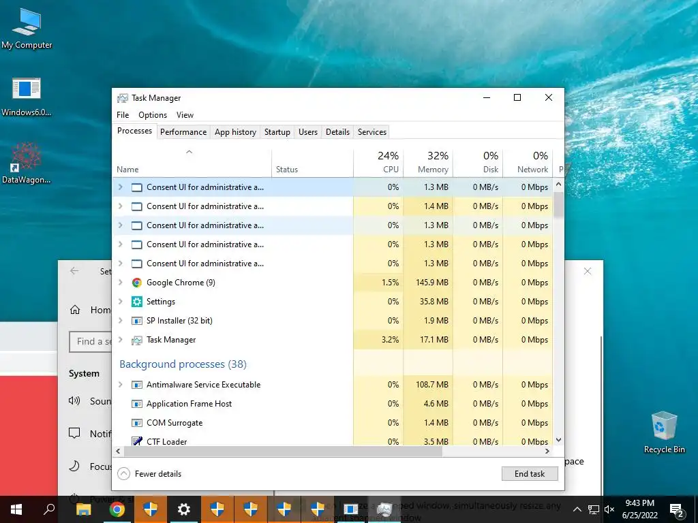Select the Background processes (38) heading

[183, 364]
